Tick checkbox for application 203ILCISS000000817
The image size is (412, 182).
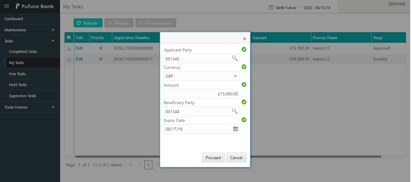click(69, 60)
